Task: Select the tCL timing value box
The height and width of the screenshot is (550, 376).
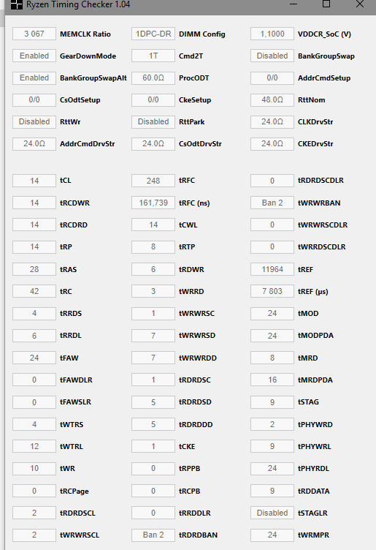Action: 34,181
